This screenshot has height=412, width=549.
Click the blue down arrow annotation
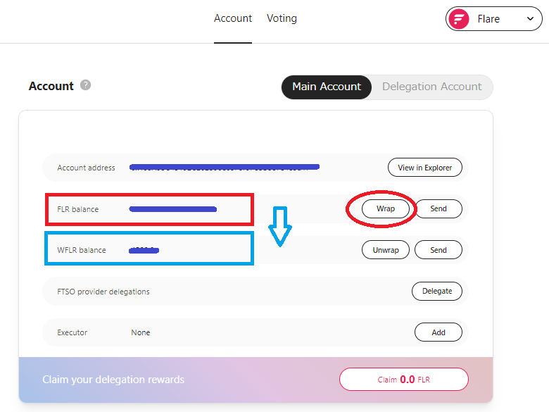[280, 227]
